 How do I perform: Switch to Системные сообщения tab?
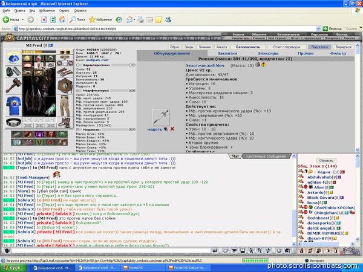[x=266, y=157]
